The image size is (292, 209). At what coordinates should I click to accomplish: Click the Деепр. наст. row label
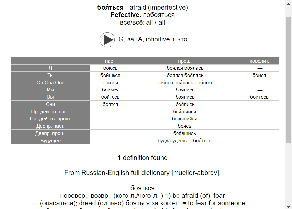[51, 126]
